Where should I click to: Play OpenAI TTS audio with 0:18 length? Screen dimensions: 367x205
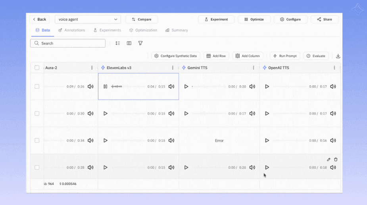pos(267,167)
